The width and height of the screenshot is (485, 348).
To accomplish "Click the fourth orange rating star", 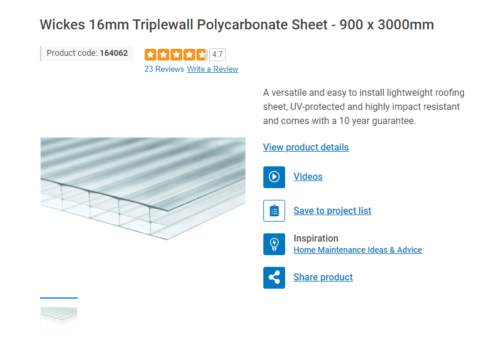I will point(189,55).
